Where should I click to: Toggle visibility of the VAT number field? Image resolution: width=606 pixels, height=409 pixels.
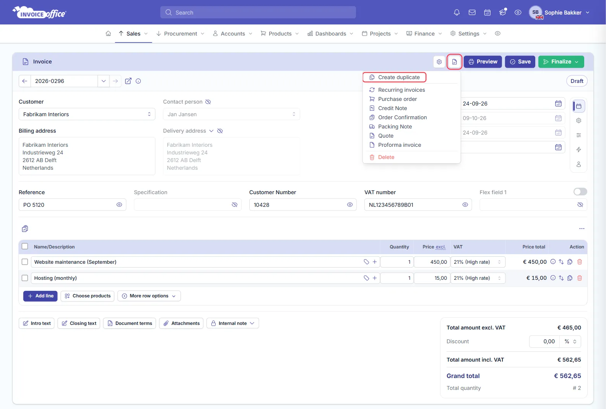click(465, 205)
